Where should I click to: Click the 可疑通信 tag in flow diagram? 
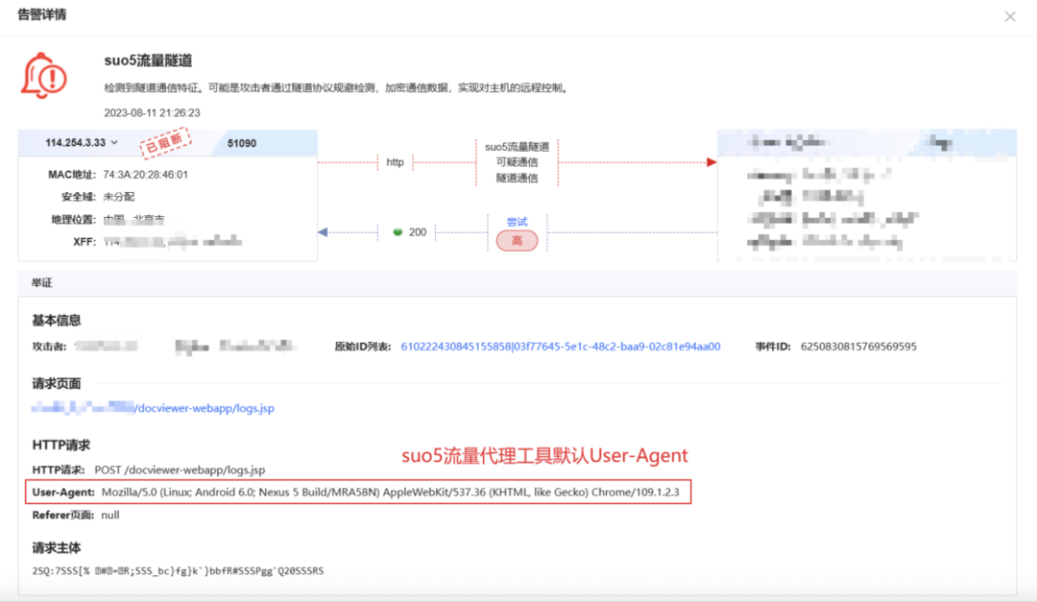click(517, 162)
